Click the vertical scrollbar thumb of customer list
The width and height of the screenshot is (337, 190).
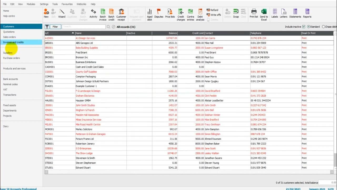tap(335, 159)
